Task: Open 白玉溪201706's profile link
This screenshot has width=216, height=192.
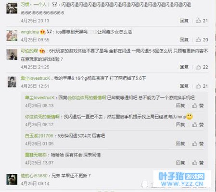Action: [39, 136]
